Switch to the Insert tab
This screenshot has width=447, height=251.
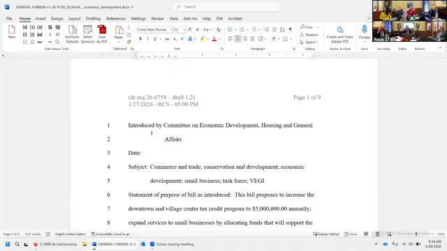click(x=41, y=19)
